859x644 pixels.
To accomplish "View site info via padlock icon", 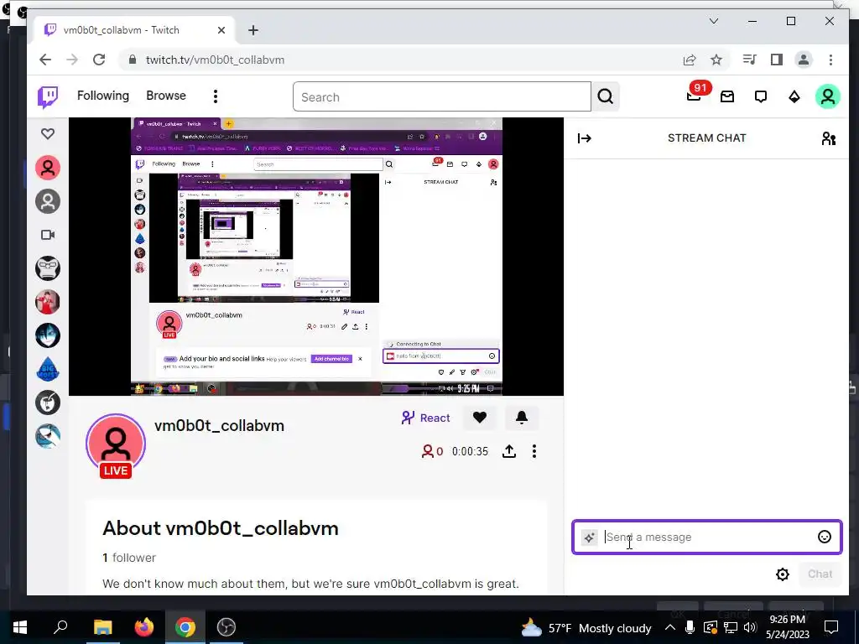I will click(x=132, y=60).
